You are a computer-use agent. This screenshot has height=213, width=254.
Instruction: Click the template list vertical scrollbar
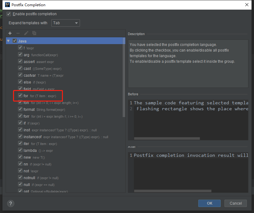pyautogui.click(x=124, y=77)
